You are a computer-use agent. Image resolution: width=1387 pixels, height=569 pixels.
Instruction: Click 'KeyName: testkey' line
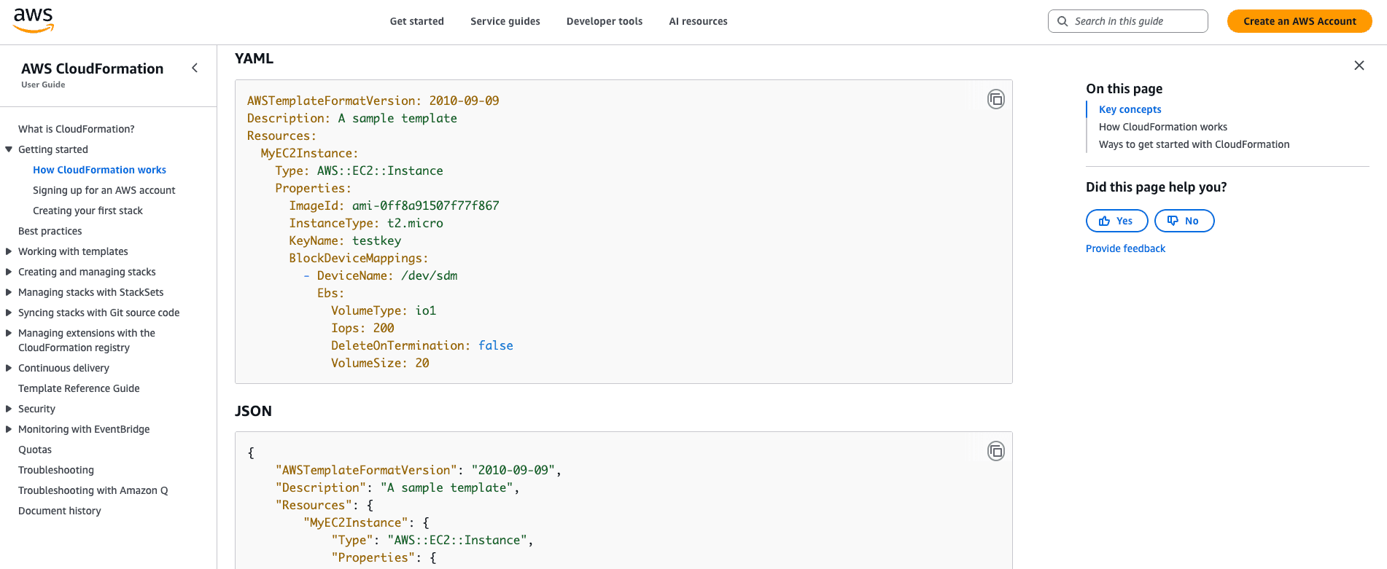pos(345,240)
